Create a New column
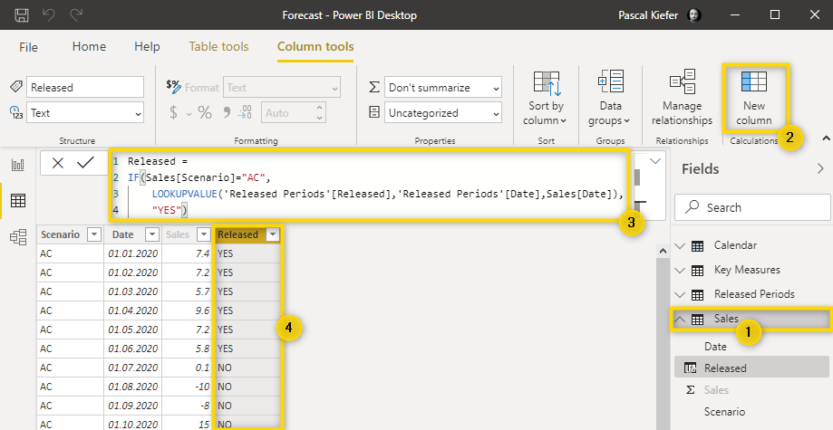 pos(754,98)
